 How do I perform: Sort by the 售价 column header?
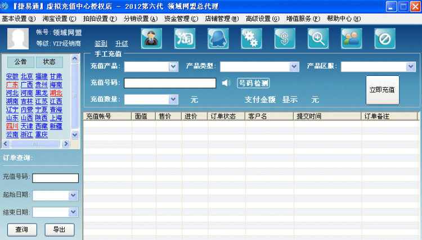coord(169,116)
